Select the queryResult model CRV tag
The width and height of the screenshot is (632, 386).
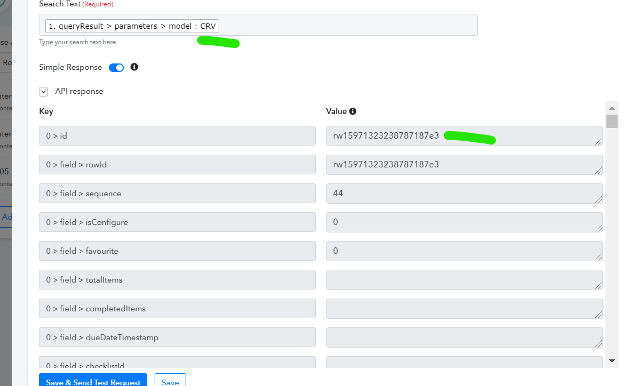click(x=132, y=26)
